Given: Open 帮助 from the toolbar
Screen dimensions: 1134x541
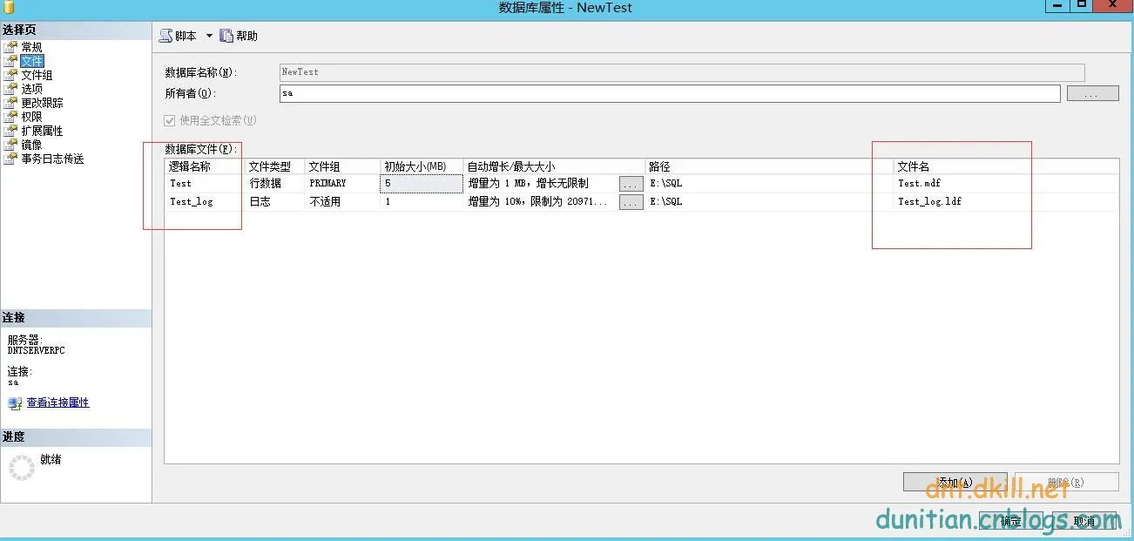Looking at the screenshot, I should pos(239,36).
